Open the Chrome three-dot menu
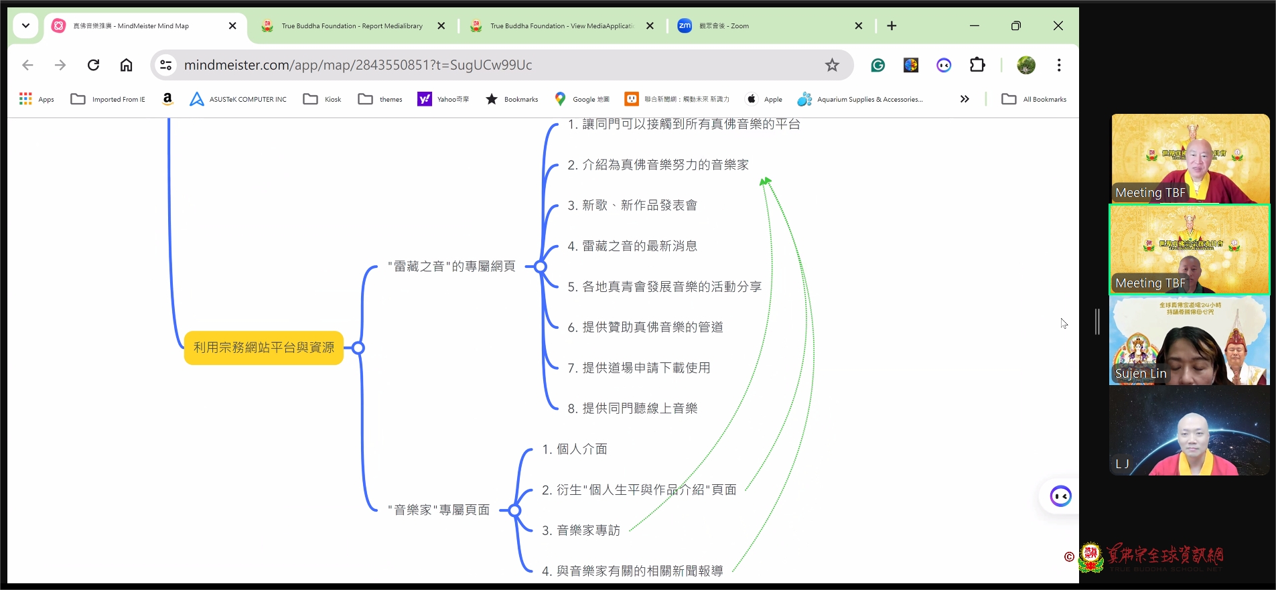This screenshot has width=1276, height=590. tap(1059, 65)
